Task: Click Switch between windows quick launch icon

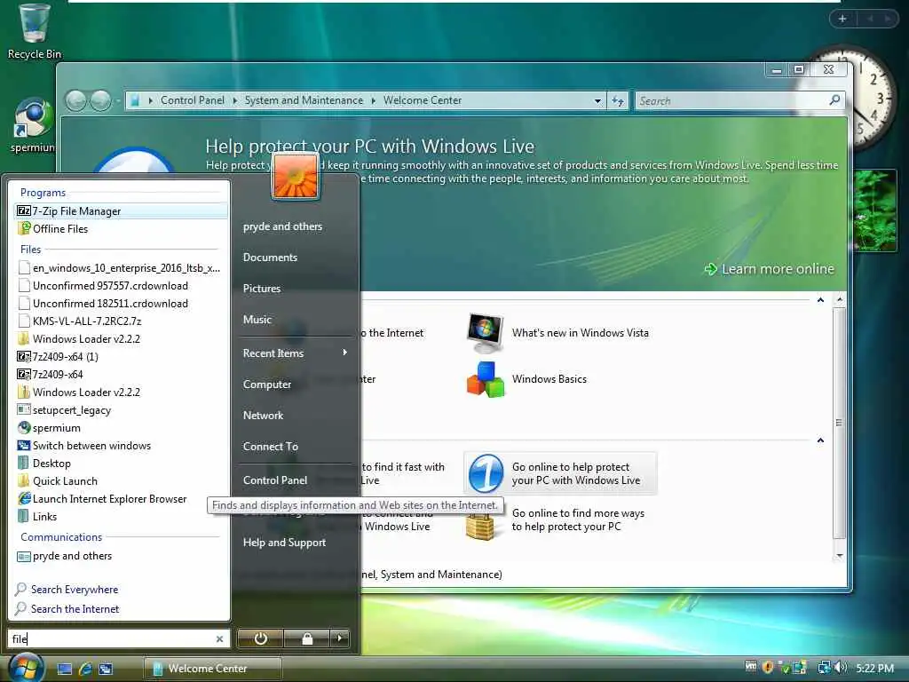Action: [x=106, y=670]
